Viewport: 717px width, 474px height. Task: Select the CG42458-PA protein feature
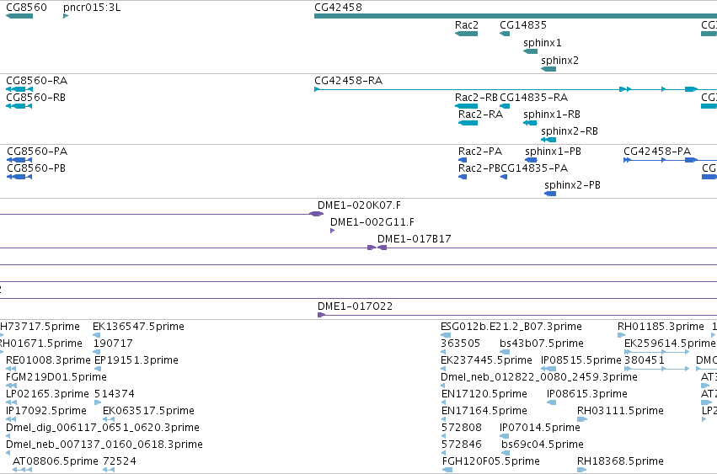pyautogui.click(x=670, y=160)
